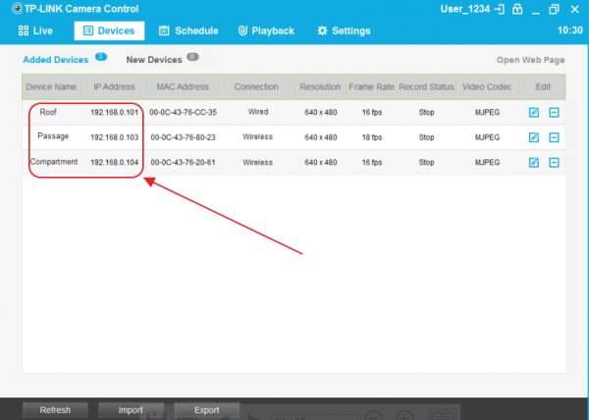589x420 pixels.
Task: Open the Live view tab
Action: point(35,30)
